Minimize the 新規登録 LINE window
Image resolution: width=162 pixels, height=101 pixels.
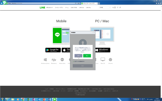pyautogui.click(x=92, y=33)
